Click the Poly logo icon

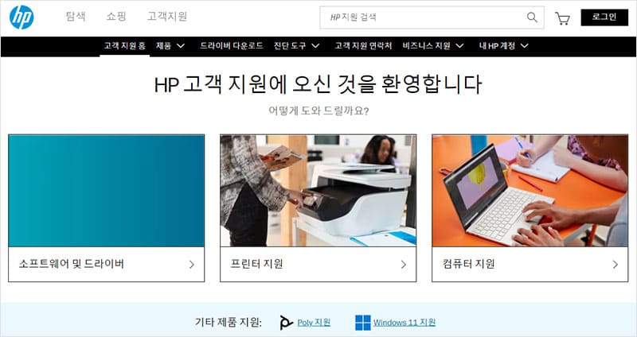click(286, 323)
